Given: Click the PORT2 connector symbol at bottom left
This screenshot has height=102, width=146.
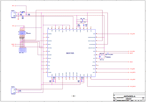Looking at the screenshot, I should coord(13,91).
